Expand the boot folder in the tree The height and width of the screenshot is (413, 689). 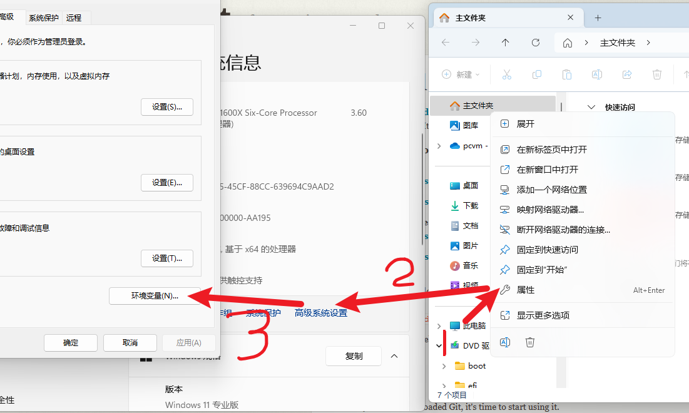[x=444, y=366]
